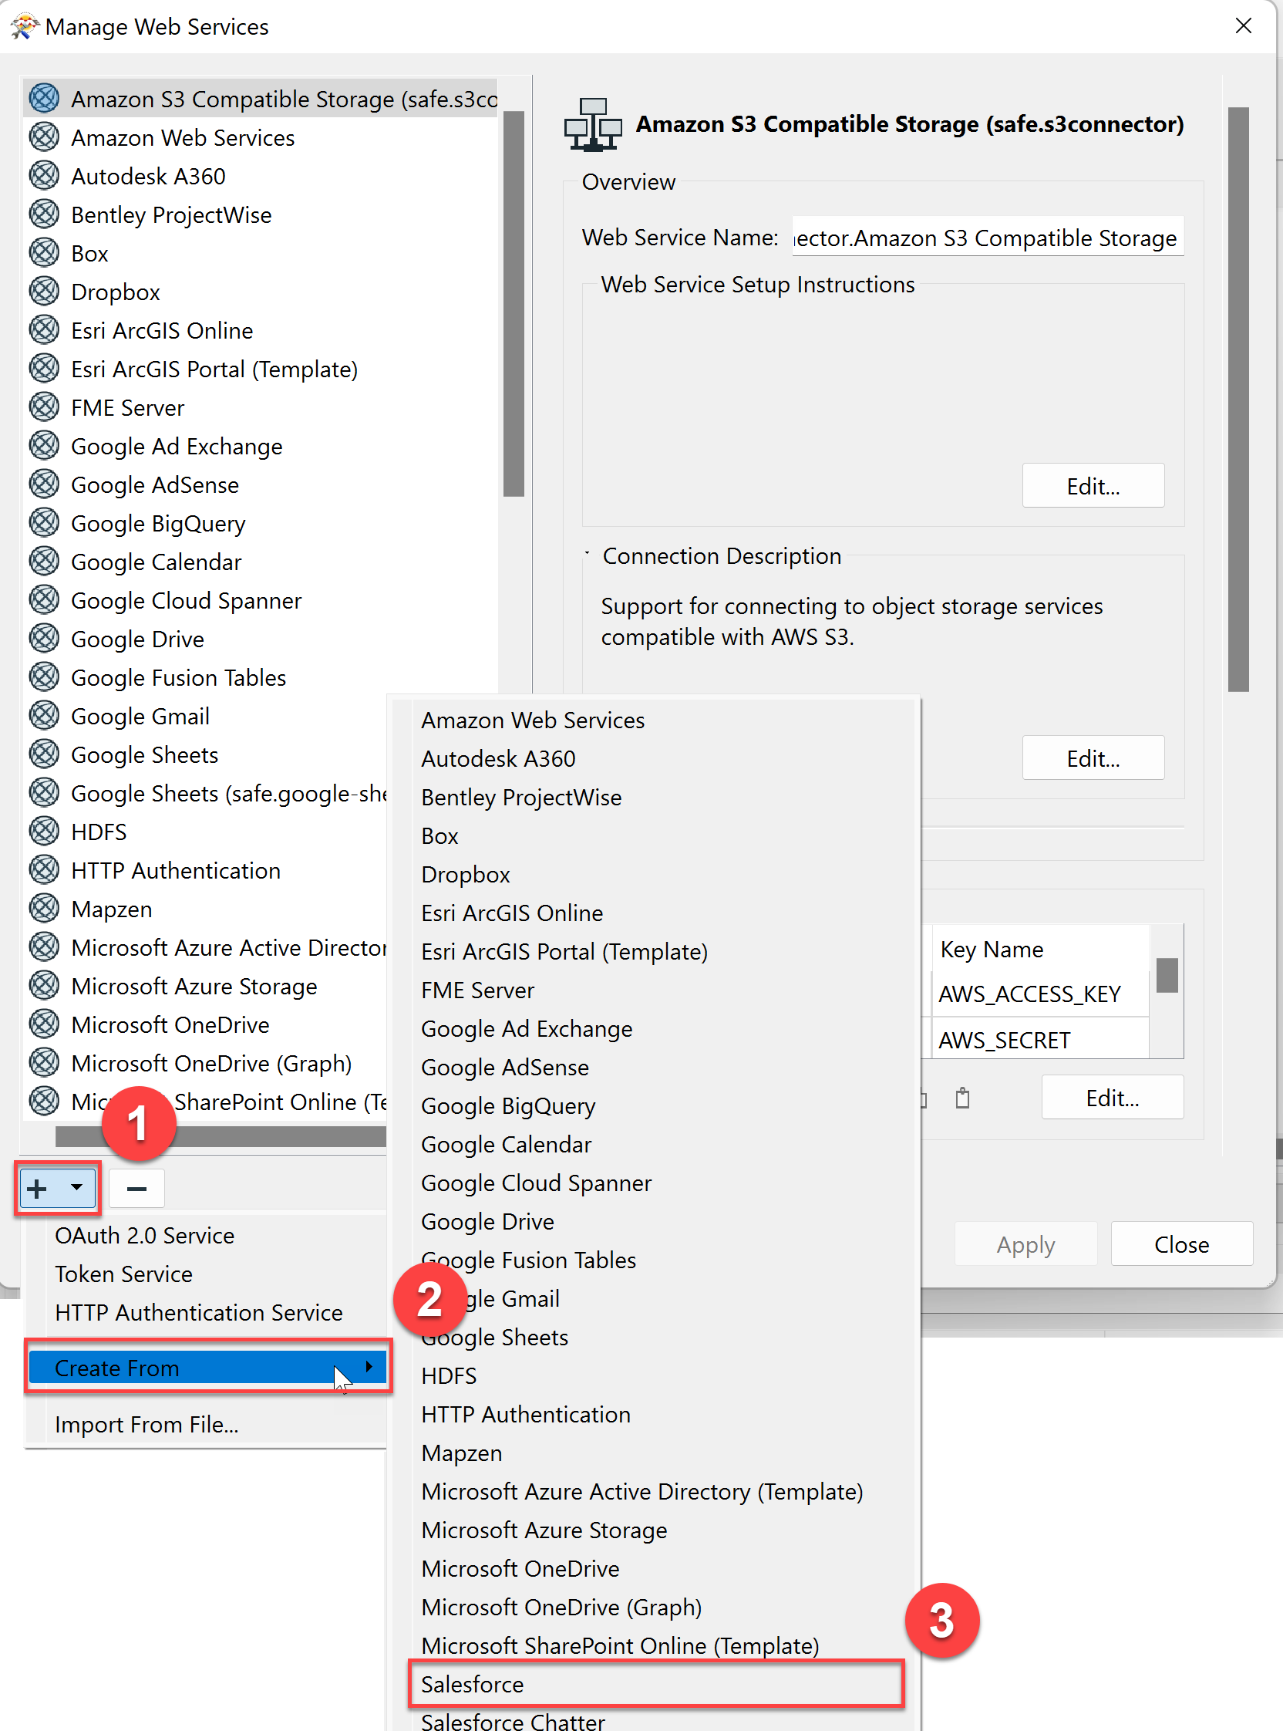Viewport: 1283px width, 1731px height.
Task: Click the services list vertical scrollbar
Action: 514,303
